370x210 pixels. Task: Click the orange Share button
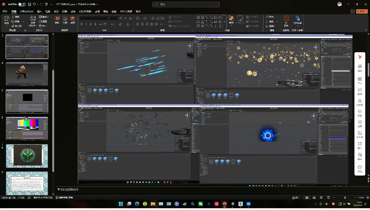tap(362, 11)
